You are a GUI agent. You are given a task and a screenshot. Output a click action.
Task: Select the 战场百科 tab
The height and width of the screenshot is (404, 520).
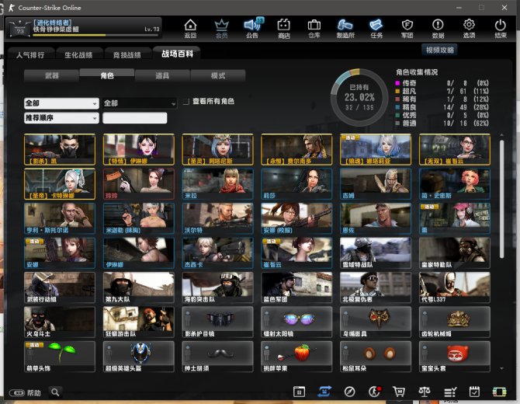point(177,54)
